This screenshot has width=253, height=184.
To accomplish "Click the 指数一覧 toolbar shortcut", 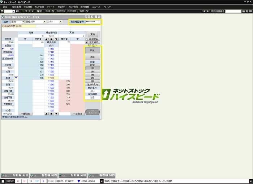I will pos(84,11).
